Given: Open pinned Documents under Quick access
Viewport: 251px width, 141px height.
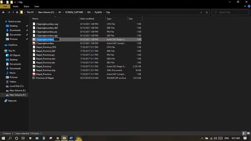Looking at the screenshot, I should 15,35.
